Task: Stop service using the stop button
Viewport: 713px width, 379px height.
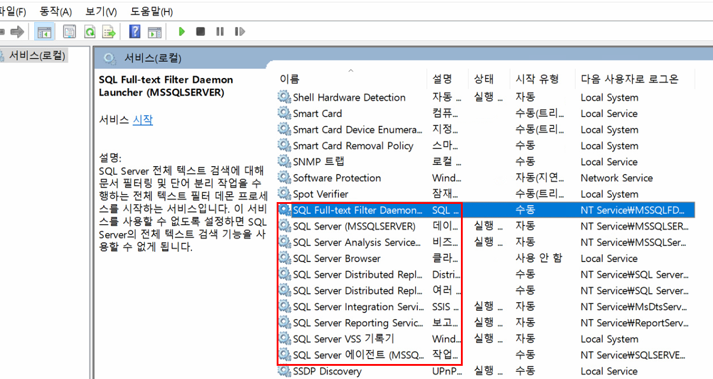Action: point(200,32)
